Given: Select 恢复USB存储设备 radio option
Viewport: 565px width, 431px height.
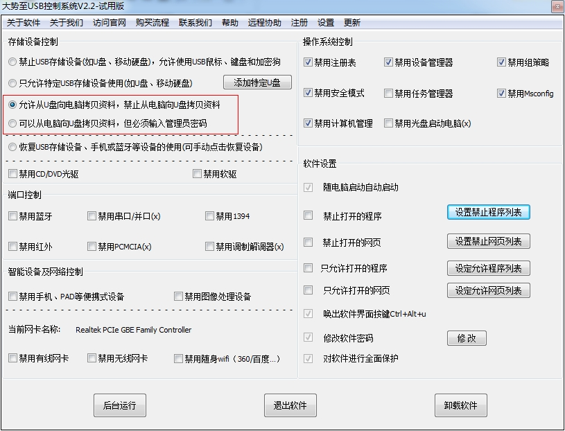Looking at the screenshot, I should (x=12, y=147).
